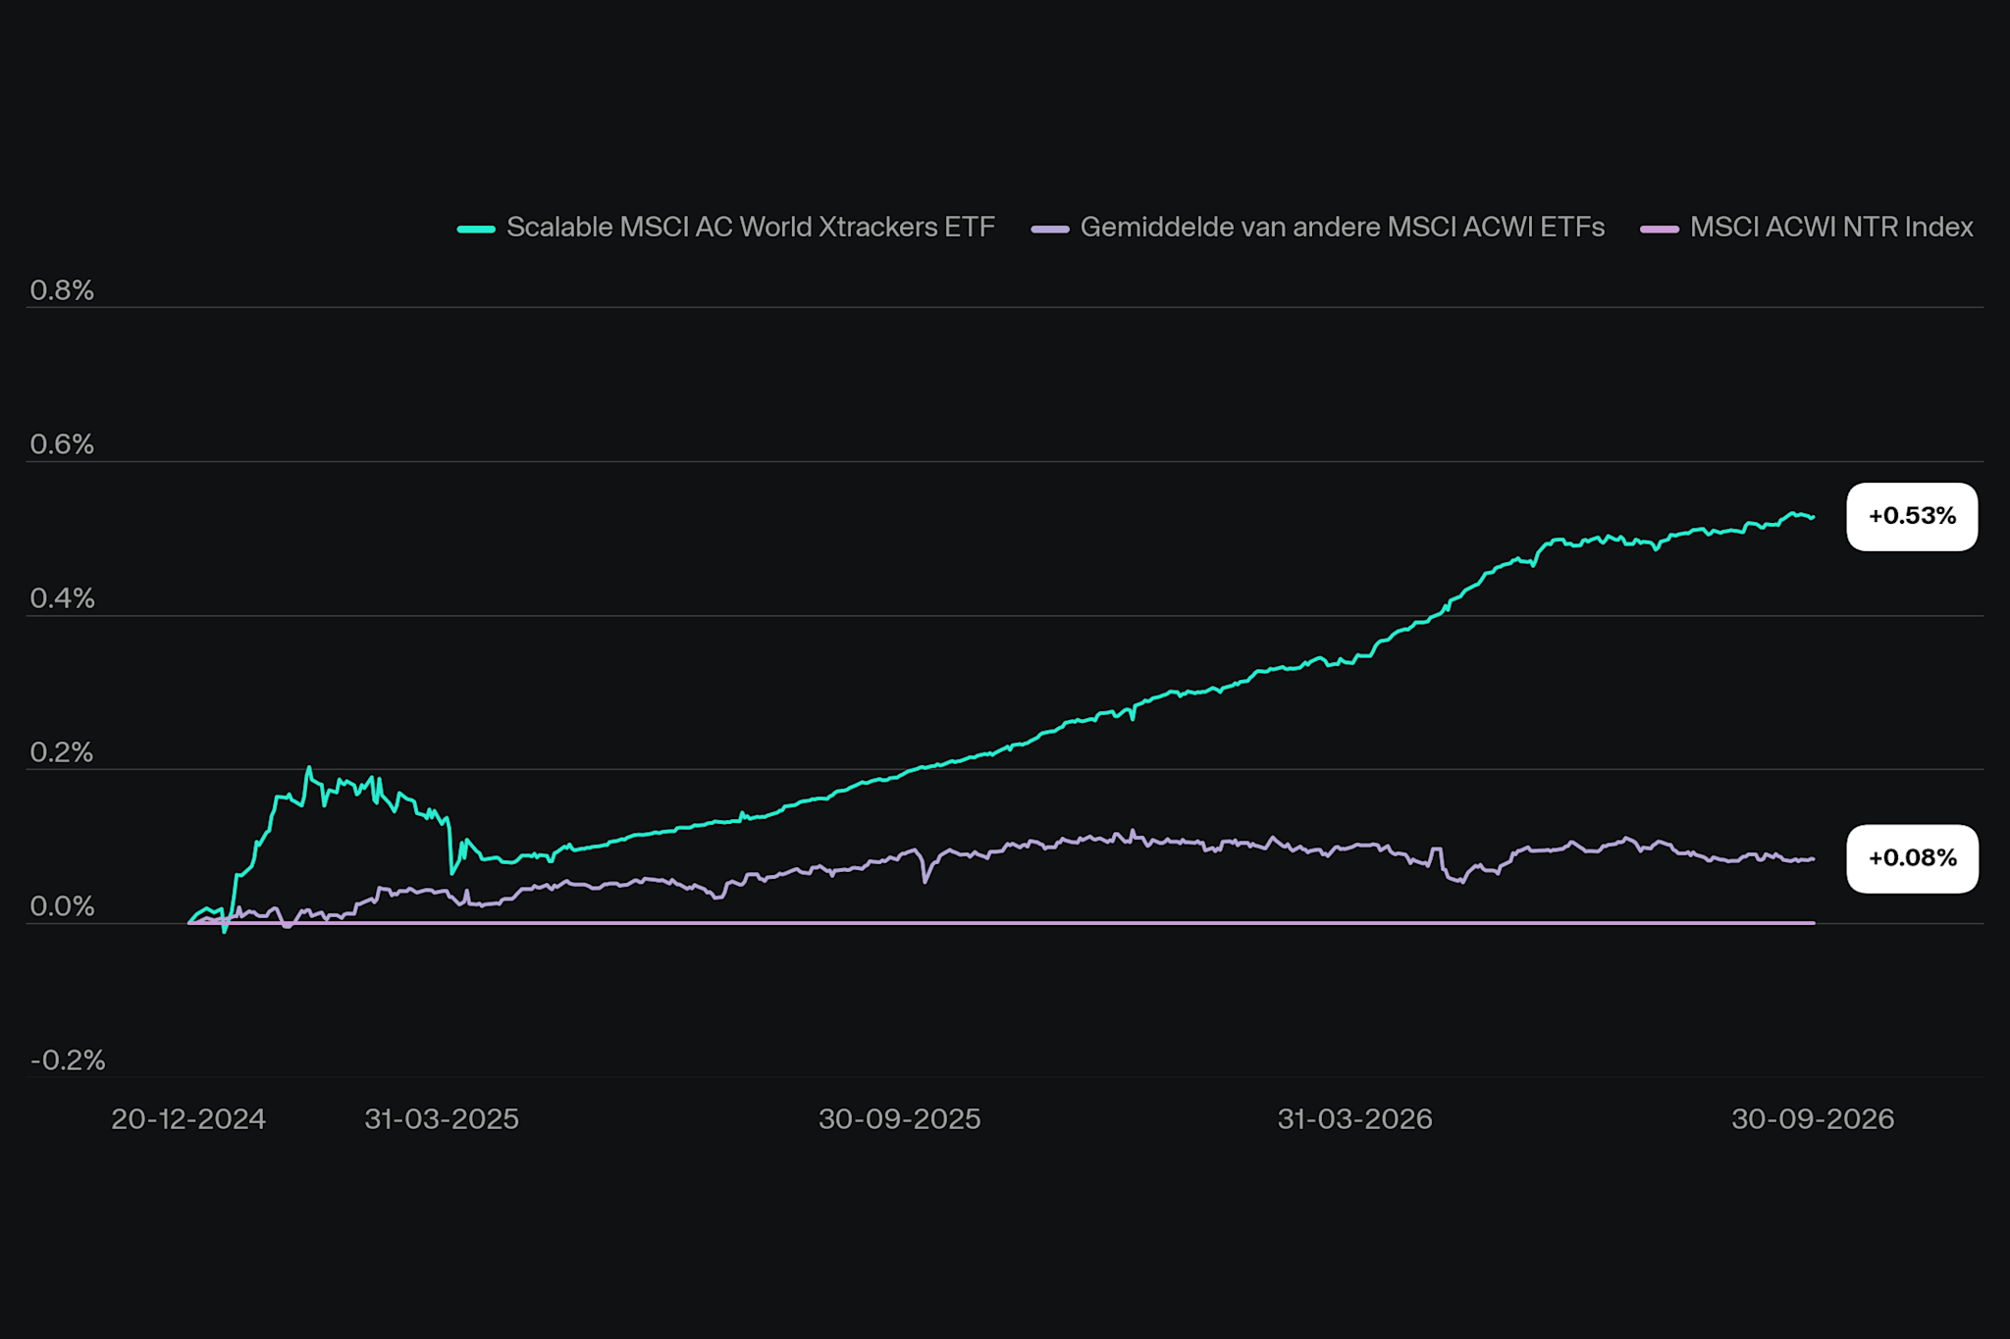Viewport: 2010px width, 1339px height.
Task: Toggle the MSCI ACWI NTR Index legend entry
Action: click(1807, 228)
